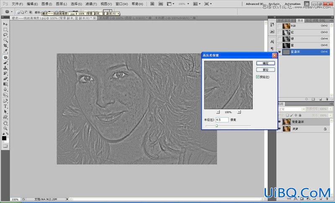The width and height of the screenshot is (335, 203).
Task: Hide the 蓝 副本 channel eye
Action: [279, 52]
